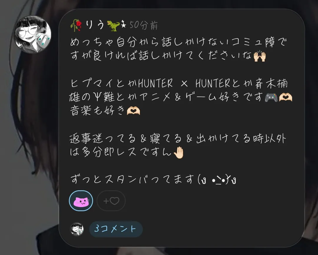Click the wilted rose emoji icon

click(76, 25)
